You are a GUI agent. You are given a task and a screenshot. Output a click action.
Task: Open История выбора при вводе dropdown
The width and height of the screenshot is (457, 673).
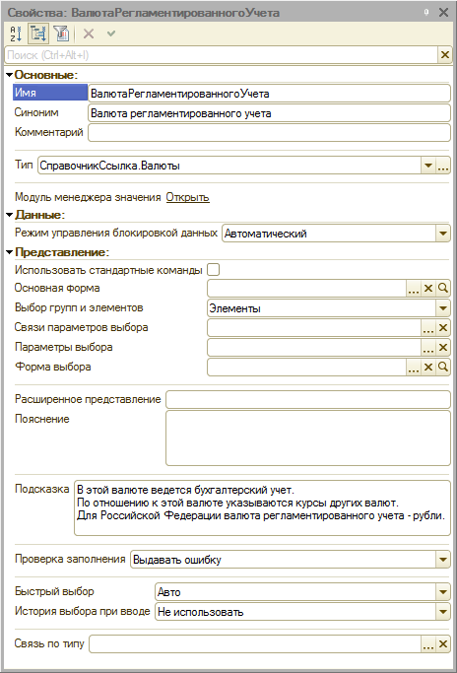point(443,612)
